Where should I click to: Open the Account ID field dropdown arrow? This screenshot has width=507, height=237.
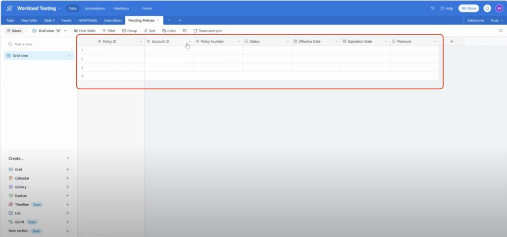[190, 42]
